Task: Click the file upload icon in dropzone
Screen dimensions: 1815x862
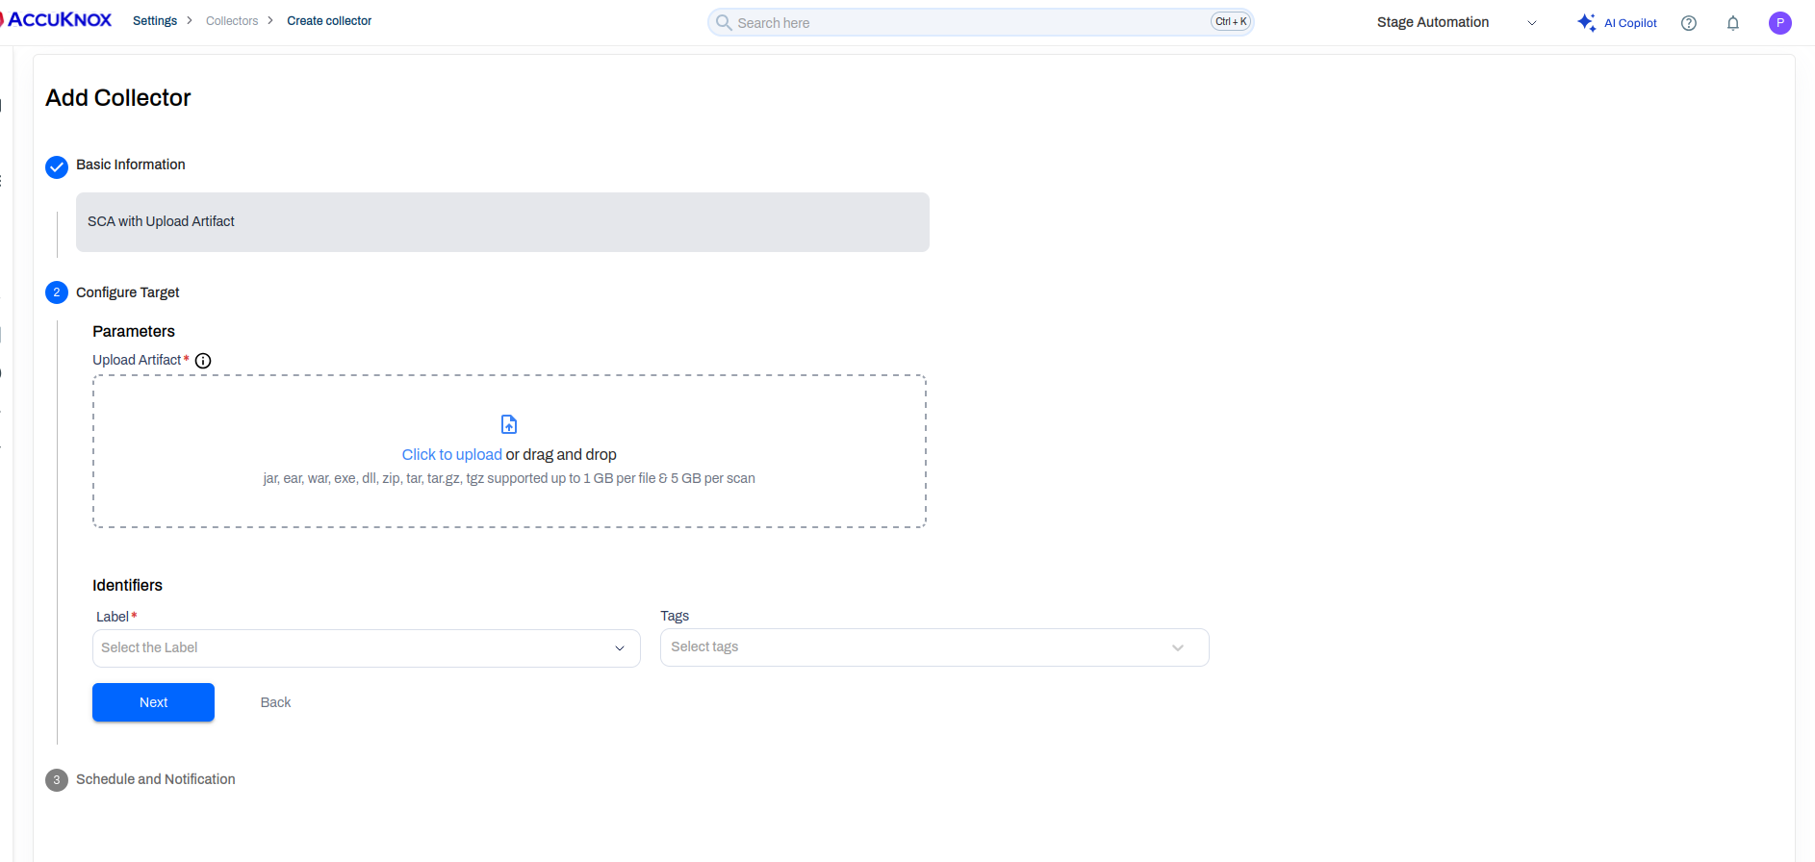Action: (x=509, y=424)
